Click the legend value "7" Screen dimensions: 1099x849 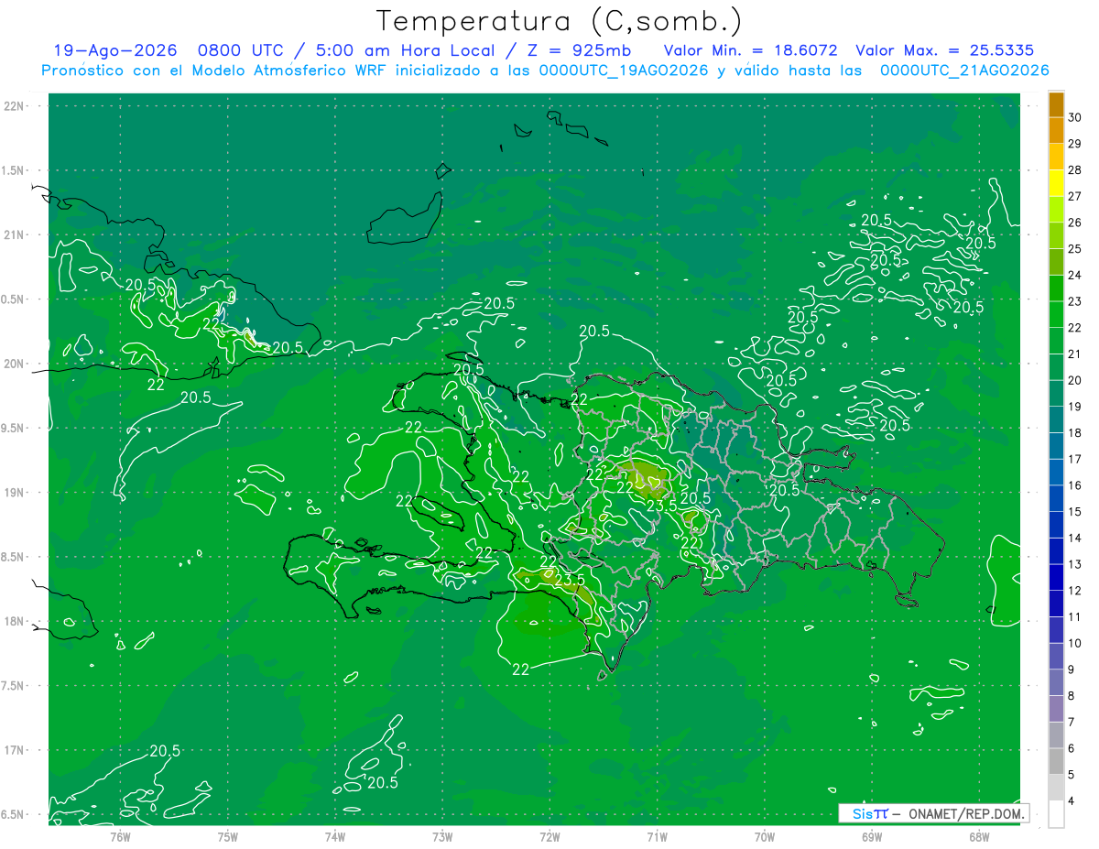coord(1072,722)
